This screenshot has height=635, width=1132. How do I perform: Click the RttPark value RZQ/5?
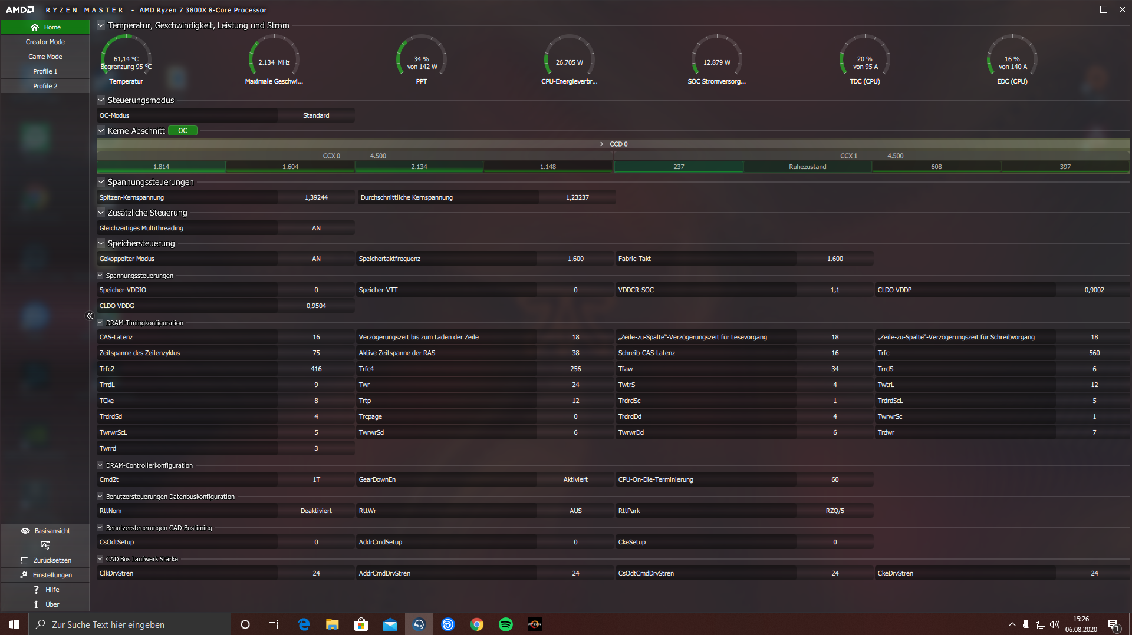coord(835,511)
